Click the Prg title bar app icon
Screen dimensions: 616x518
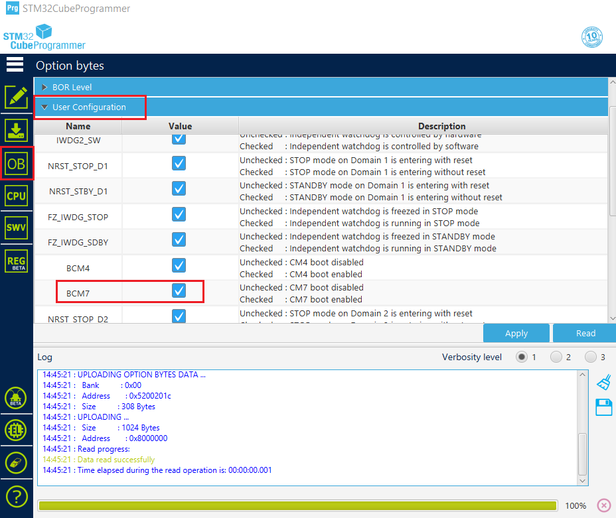point(13,8)
